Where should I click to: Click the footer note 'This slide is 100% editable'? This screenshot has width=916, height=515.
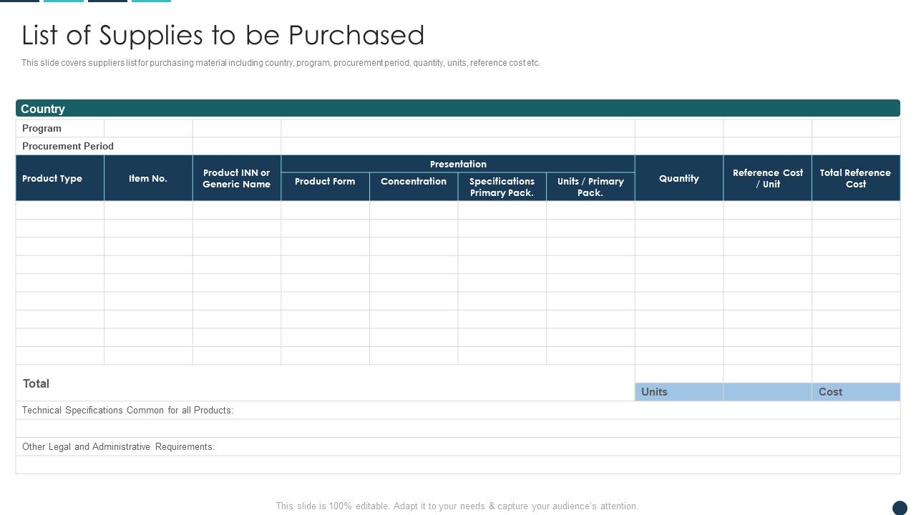pos(457,506)
